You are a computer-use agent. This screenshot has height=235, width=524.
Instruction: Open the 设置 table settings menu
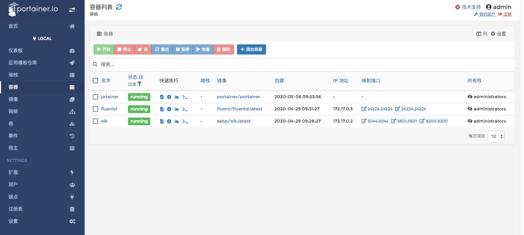498,34
